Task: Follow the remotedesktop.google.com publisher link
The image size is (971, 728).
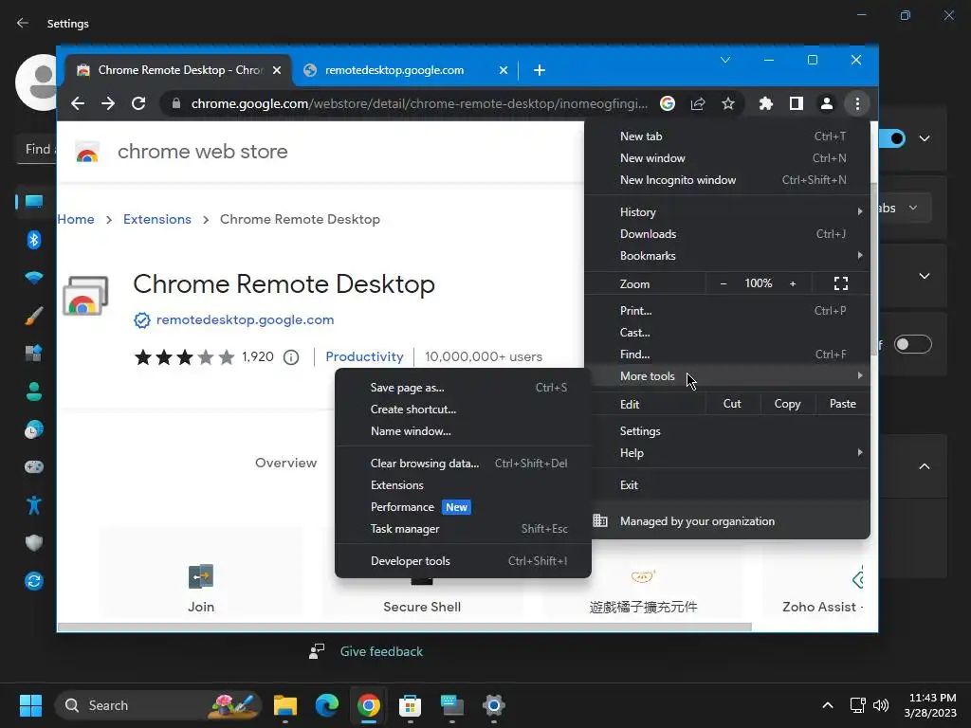Action: (246, 320)
